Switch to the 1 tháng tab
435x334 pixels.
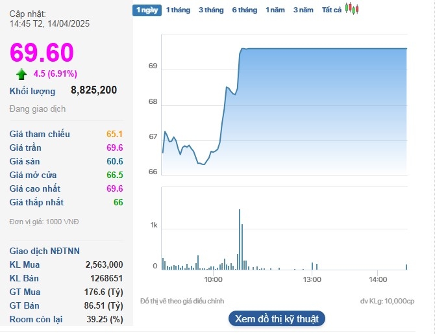point(178,10)
